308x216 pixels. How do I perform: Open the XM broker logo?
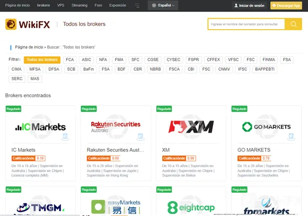pyautogui.click(x=191, y=126)
